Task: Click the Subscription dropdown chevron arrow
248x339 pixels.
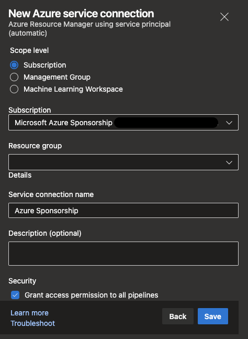Action: pyautogui.click(x=229, y=123)
